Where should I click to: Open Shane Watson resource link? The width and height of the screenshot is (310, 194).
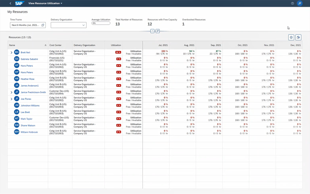28,126
